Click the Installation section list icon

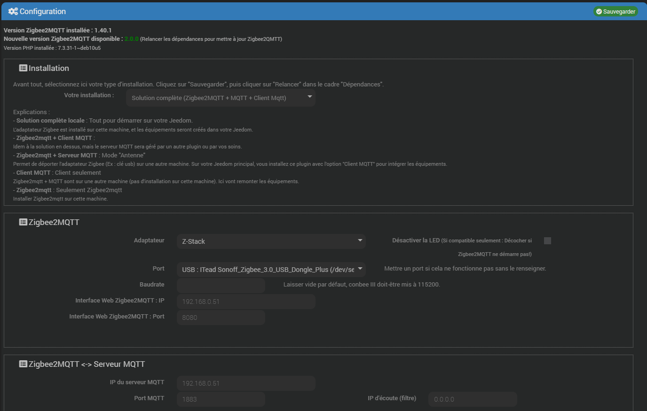(x=23, y=68)
